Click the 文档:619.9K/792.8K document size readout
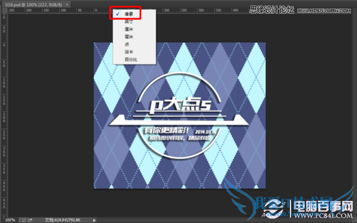 pos(63,220)
